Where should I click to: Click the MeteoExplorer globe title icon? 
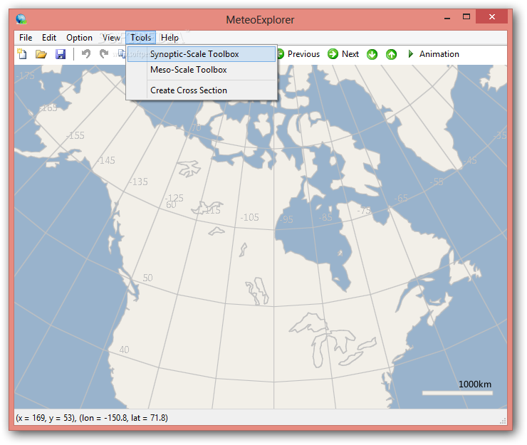point(21,19)
